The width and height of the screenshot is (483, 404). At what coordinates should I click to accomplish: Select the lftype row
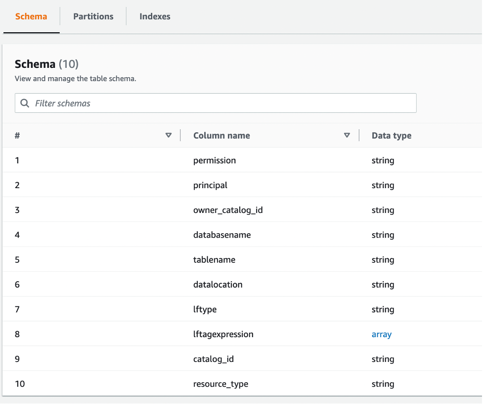click(x=205, y=309)
